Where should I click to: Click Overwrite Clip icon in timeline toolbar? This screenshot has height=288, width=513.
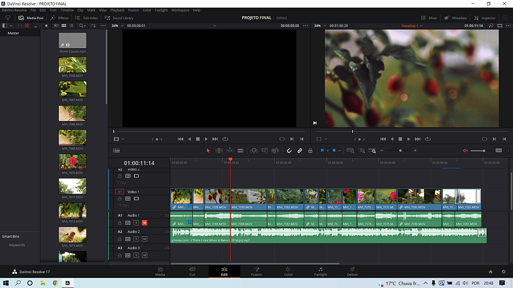click(265, 151)
